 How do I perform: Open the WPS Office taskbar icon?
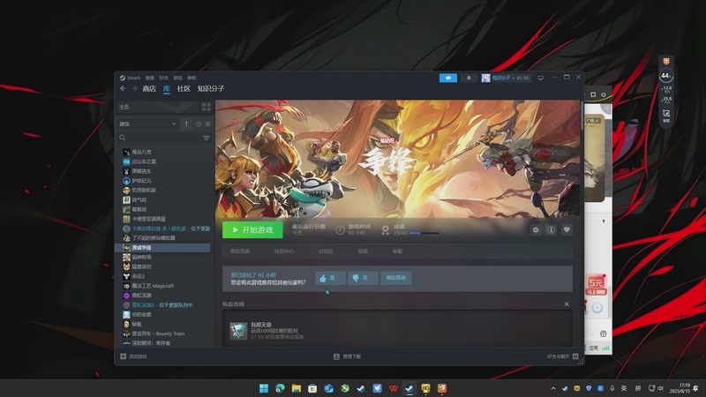point(393,388)
